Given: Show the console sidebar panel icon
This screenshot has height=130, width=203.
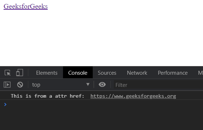Looking at the screenshot, I should pos(7,85).
